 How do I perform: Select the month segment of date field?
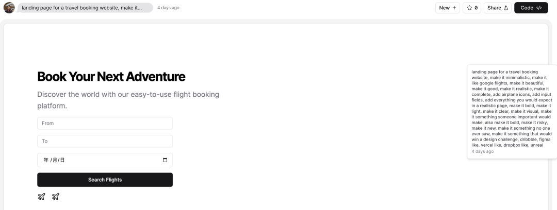[x=54, y=160]
